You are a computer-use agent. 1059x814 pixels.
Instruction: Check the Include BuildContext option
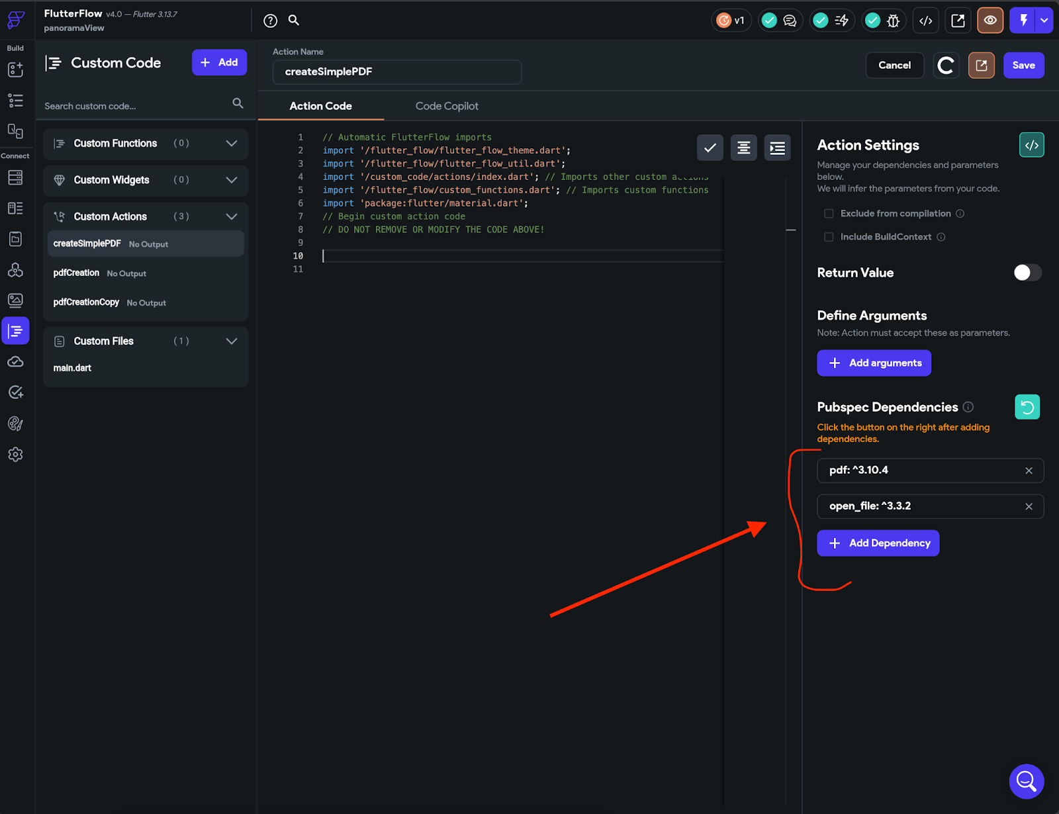tap(829, 236)
